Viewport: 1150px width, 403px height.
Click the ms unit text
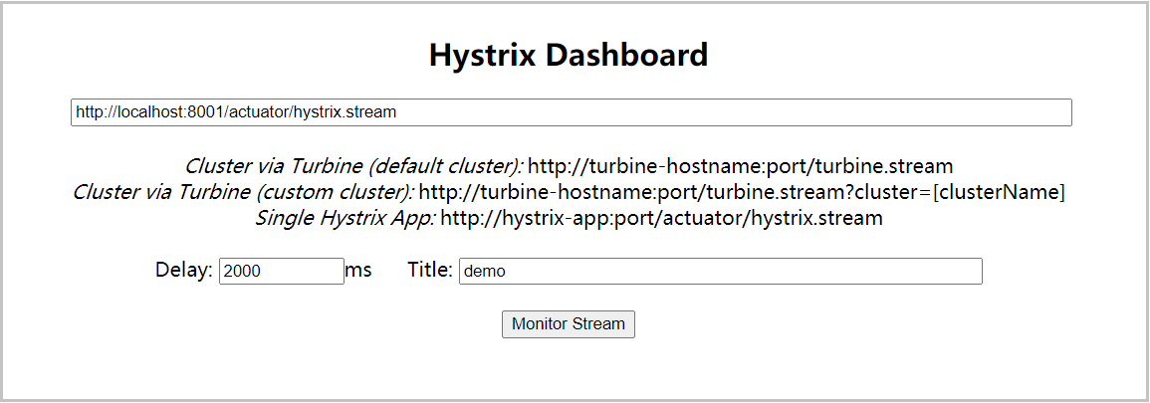point(358,271)
